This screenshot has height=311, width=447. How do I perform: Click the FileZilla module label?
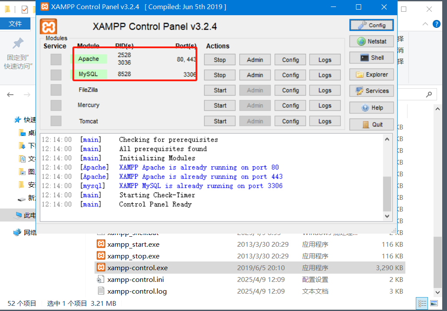[x=88, y=89]
